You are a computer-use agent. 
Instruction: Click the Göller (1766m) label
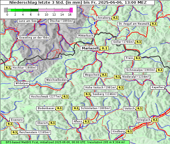123,42
